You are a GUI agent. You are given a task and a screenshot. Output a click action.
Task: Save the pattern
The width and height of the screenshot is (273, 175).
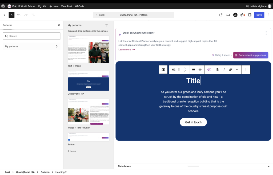coord(259,15)
